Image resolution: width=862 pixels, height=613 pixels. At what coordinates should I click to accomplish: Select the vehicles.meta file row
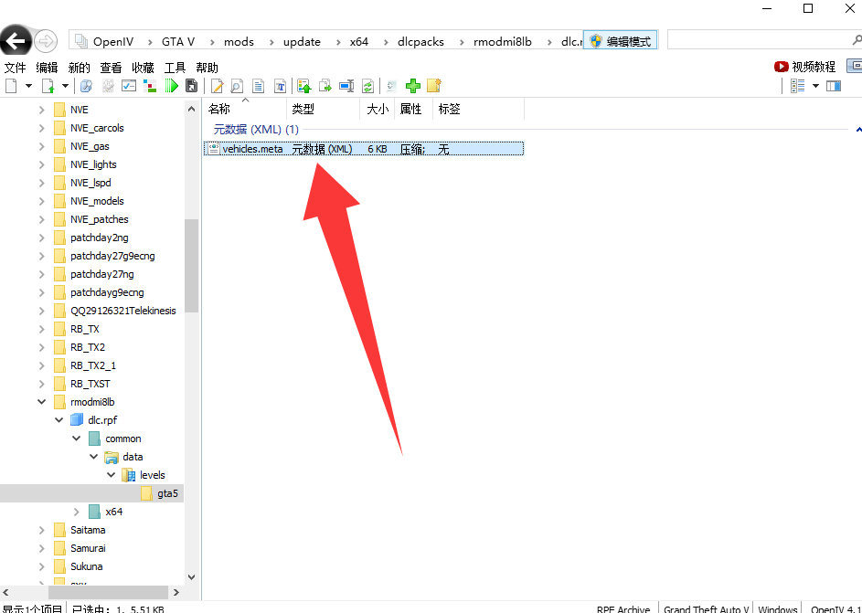pos(364,148)
